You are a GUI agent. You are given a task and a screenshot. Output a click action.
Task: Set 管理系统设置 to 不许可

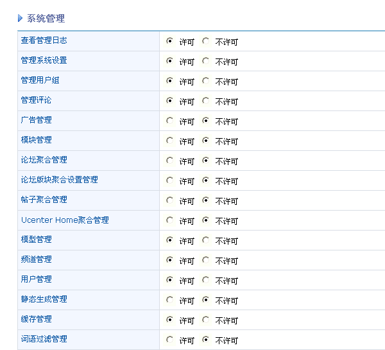point(205,61)
